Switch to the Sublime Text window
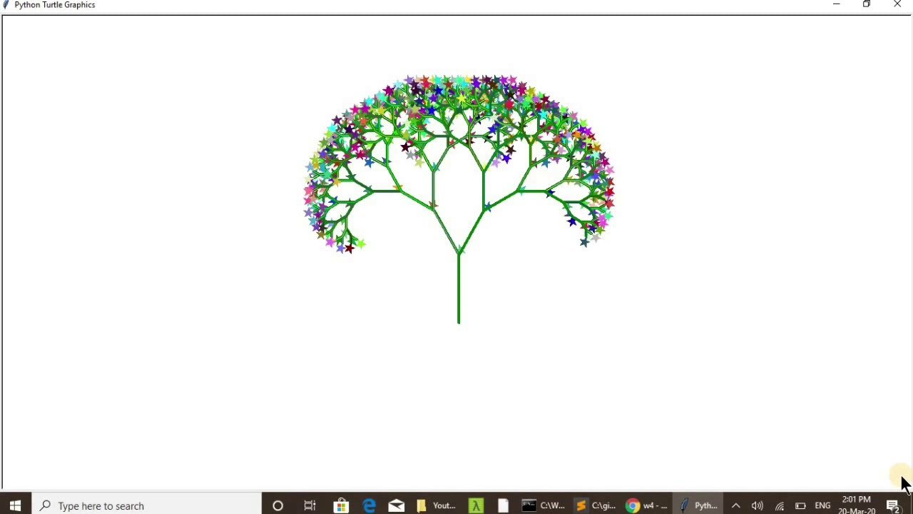The height and width of the screenshot is (514, 913). pyautogui.click(x=595, y=505)
